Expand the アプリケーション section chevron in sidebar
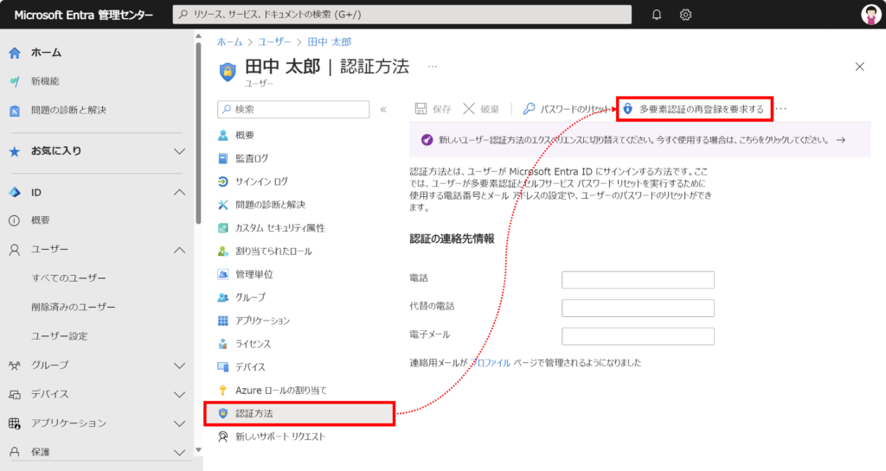Image resolution: width=886 pixels, height=471 pixels. click(x=179, y=423)
